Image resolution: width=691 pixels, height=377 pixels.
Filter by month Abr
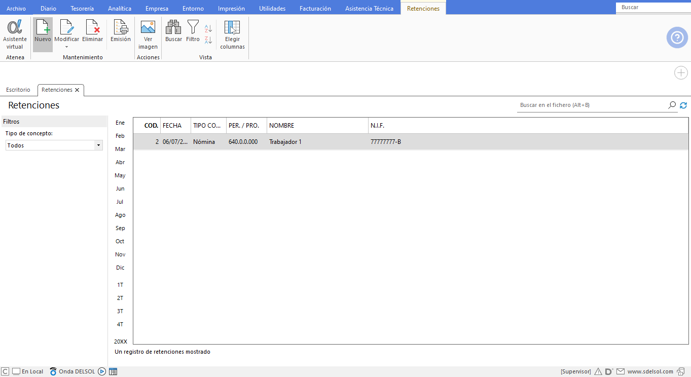[120, 162]
